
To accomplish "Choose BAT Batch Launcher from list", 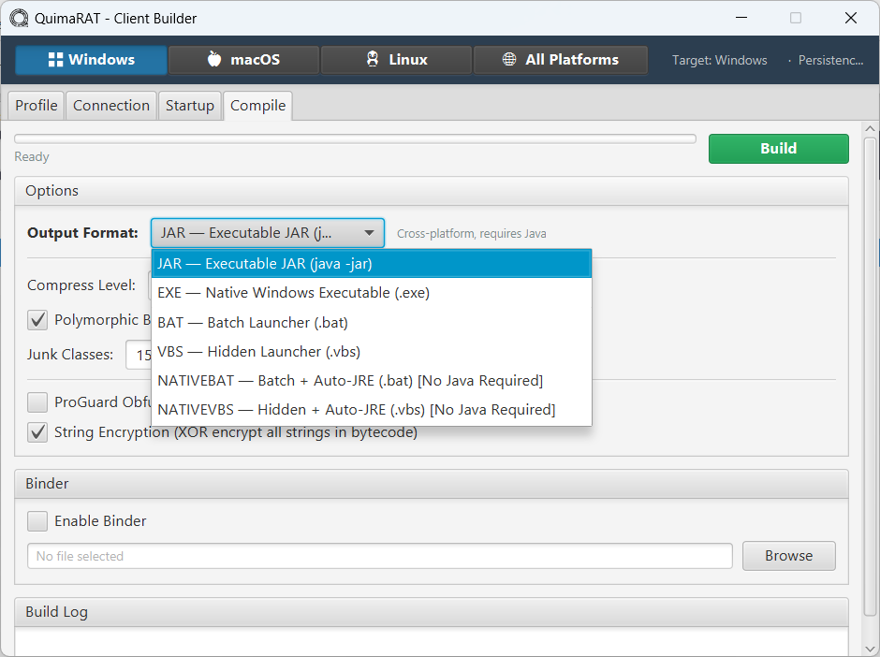I will [x=253, y=323].
